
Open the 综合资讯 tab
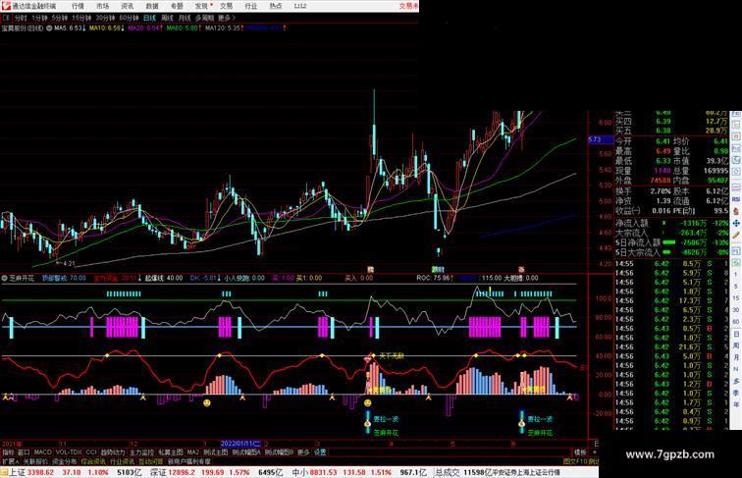[x=93, y=461]
